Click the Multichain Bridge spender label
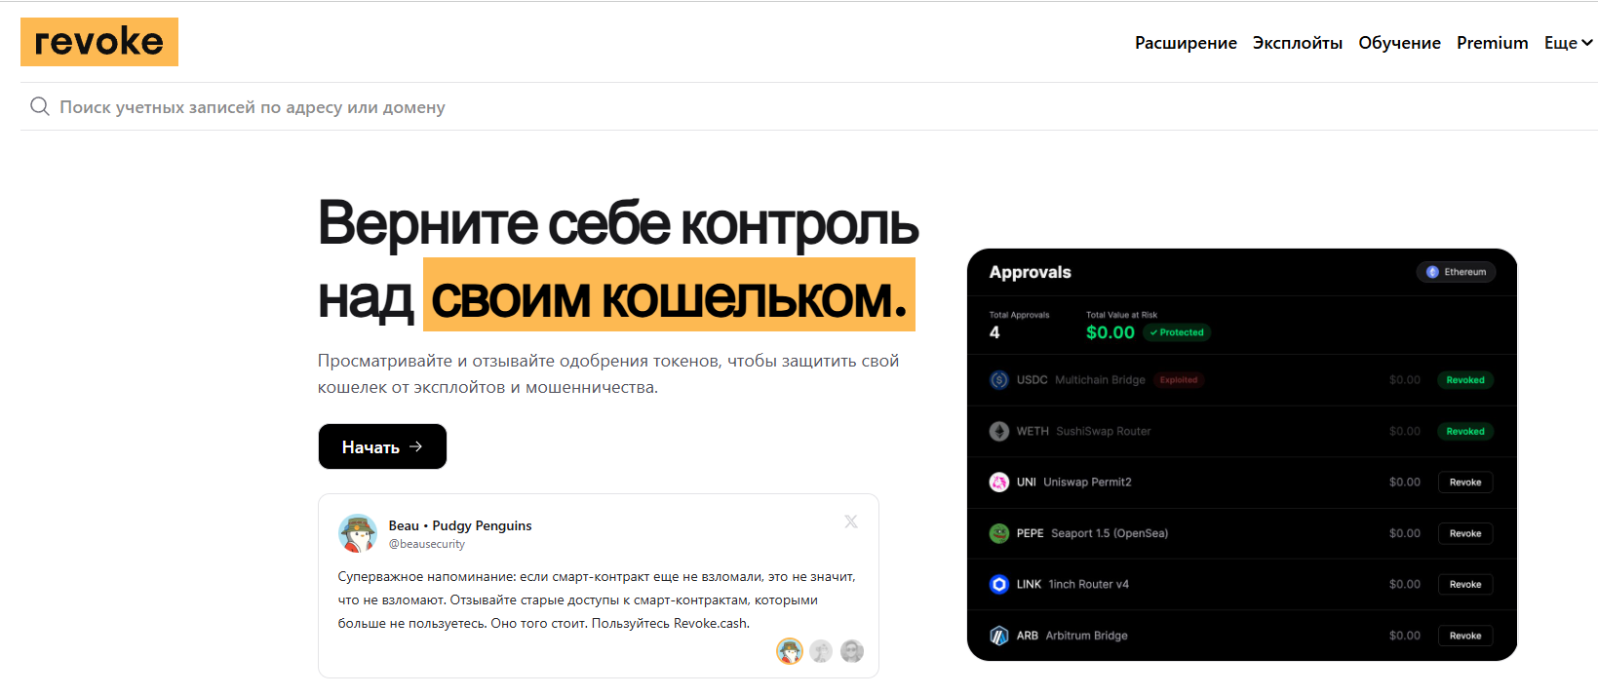 pos(1100,380)
